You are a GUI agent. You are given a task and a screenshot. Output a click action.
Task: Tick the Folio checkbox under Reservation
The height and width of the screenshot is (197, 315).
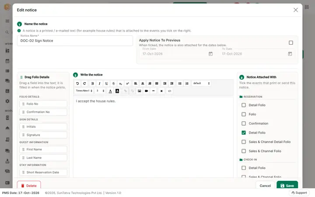244,114
